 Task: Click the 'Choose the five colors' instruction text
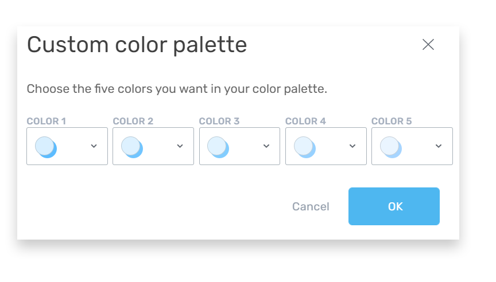click(x=177, y=89)
